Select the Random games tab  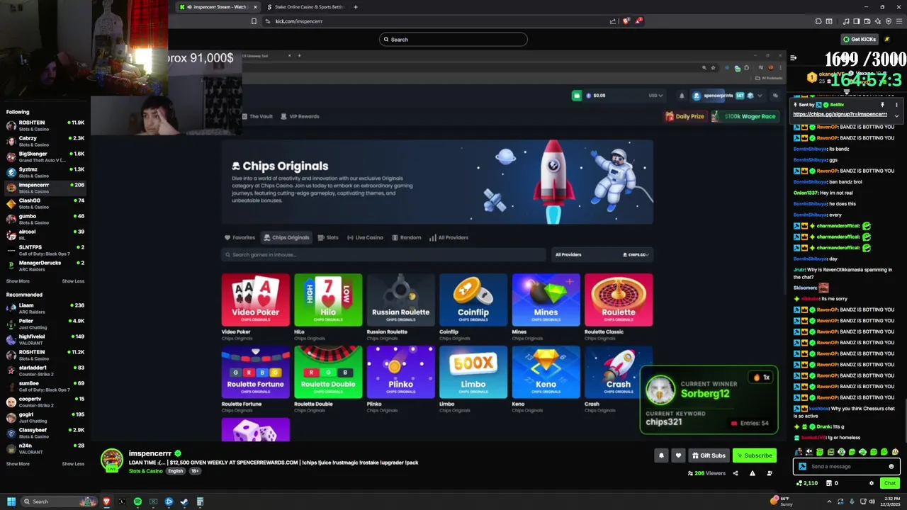(x=406, y=237)
